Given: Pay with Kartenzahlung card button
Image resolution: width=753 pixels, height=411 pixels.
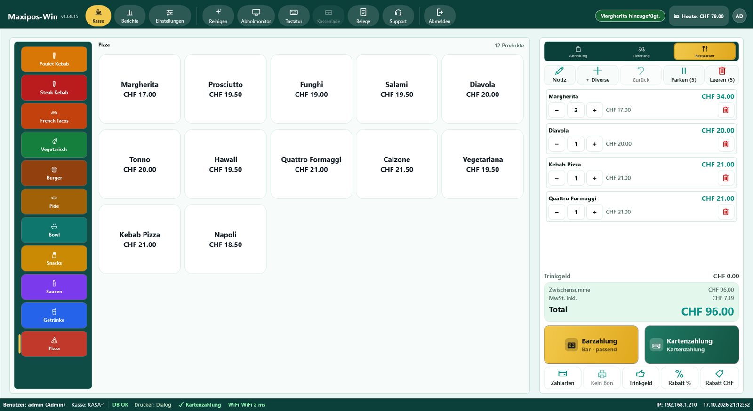Looking at the screenshot, I should [692, 345].
